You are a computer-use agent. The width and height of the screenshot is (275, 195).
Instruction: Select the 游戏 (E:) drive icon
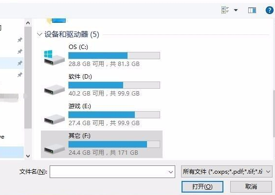55,119
